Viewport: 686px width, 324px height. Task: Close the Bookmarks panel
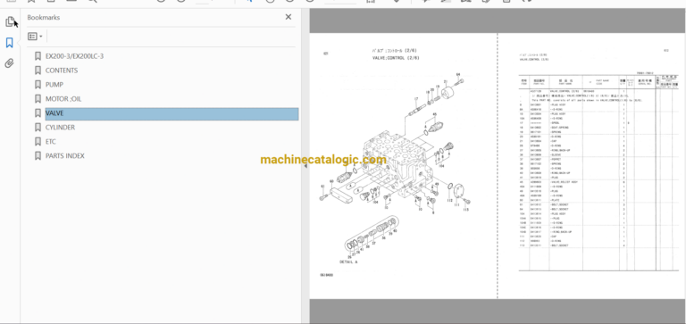click(x=289, y=17)
